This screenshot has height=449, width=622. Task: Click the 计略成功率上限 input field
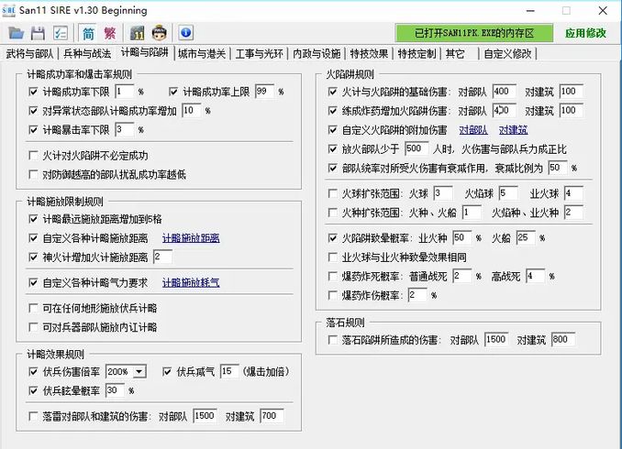[263, 93]
